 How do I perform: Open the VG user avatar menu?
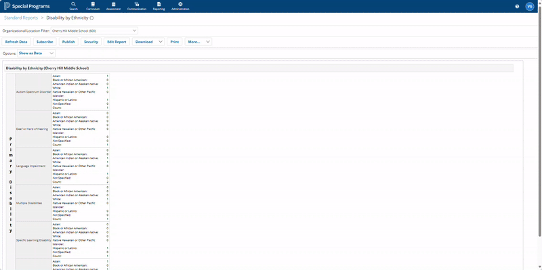[x=529, y=6]
